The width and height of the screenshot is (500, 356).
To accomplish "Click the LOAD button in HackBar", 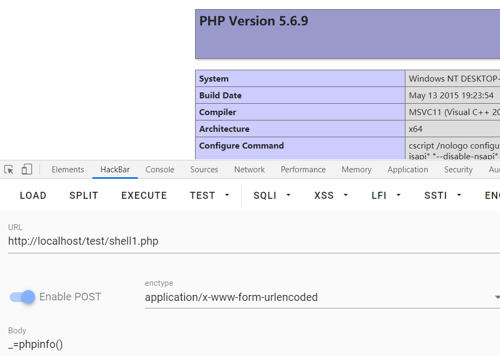I will point(33,195).
